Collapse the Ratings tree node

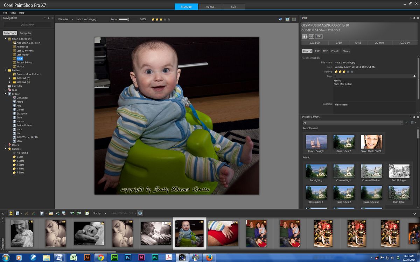(5, 149)
